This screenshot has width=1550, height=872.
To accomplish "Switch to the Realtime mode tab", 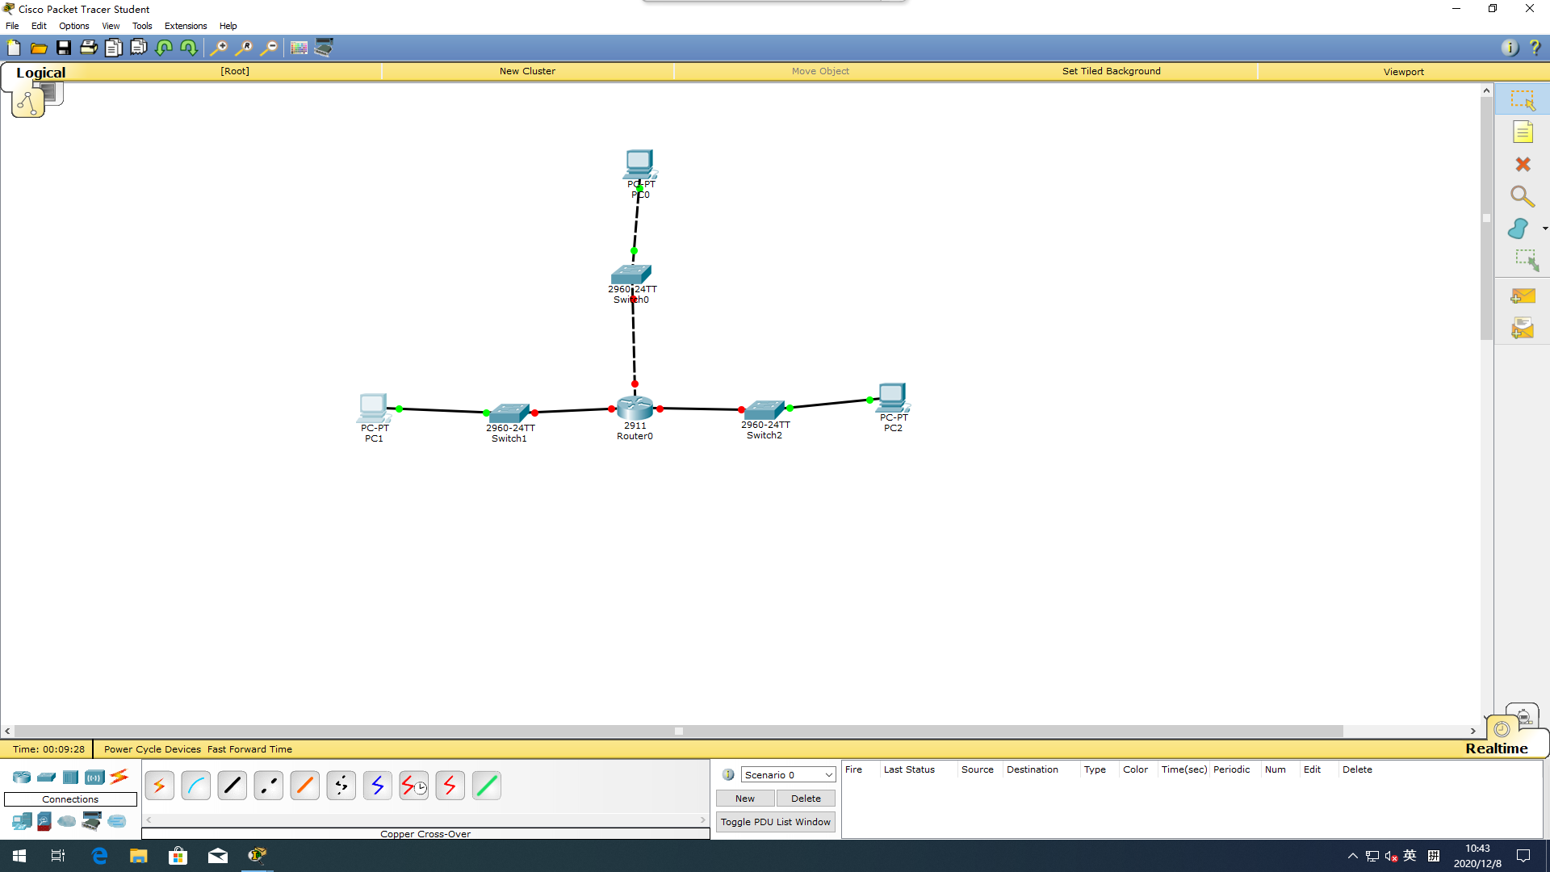I will click(x=1497, y=748).
